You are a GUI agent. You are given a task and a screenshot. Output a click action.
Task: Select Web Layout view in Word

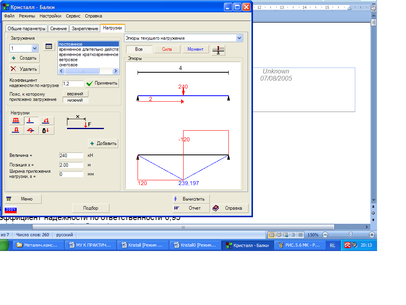pyautogui.click(x=286, y=235)
